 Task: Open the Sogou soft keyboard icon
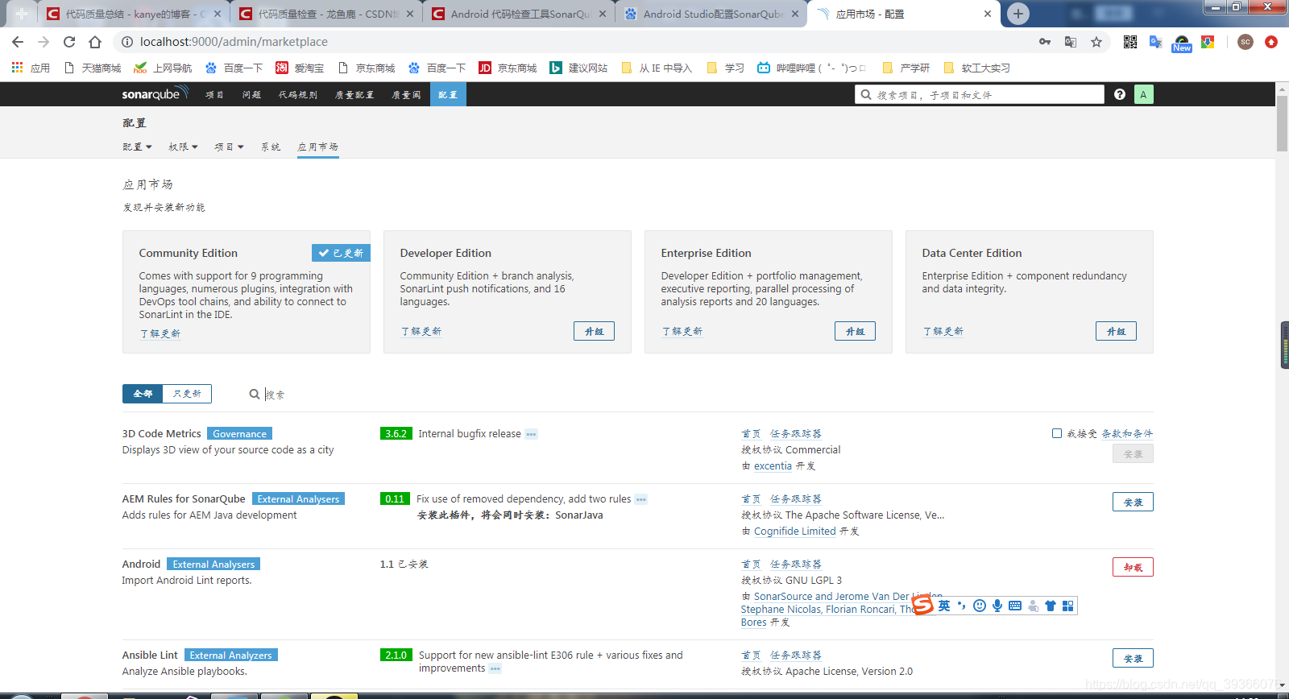coord(1015,606)
